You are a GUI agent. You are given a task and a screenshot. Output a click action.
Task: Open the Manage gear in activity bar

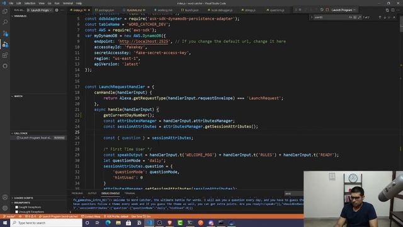click(5, 208)
